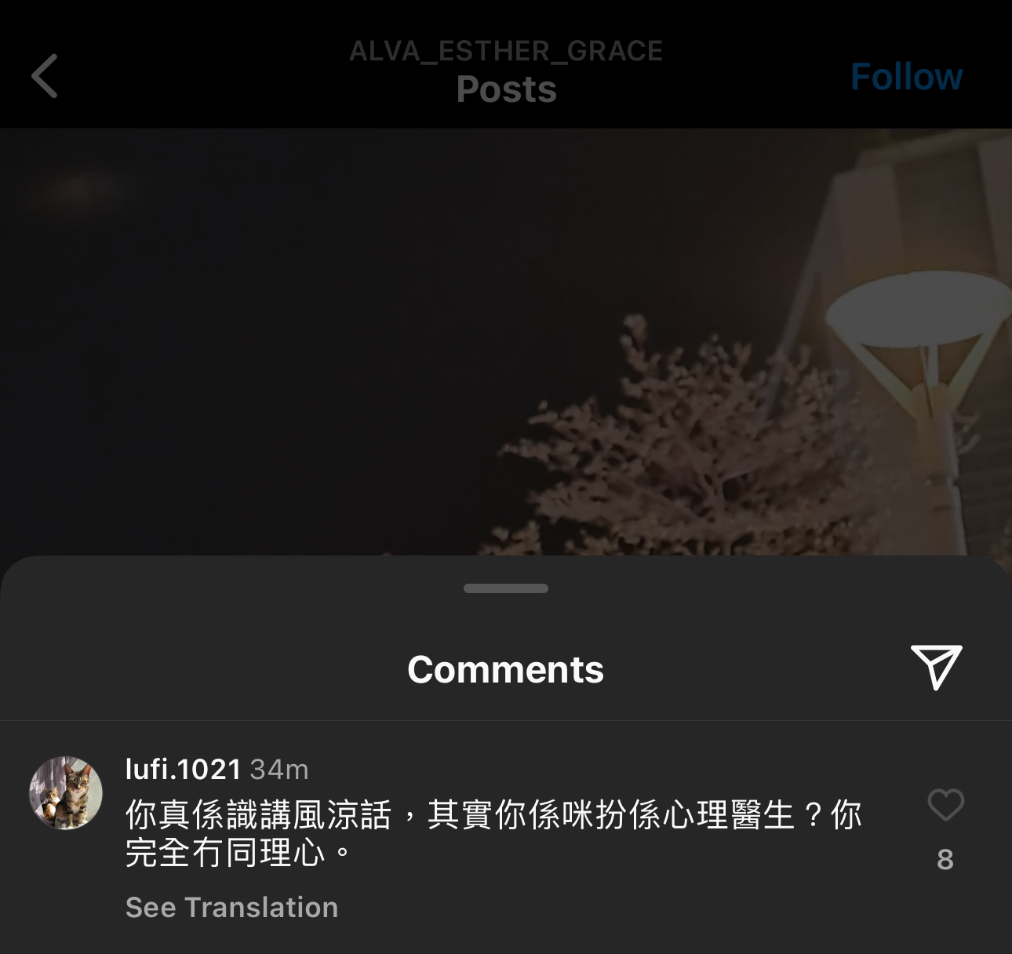Screen dimensions: 1012x954
Task: Open lufi.1021's cat profile picture
Action: 66,793
